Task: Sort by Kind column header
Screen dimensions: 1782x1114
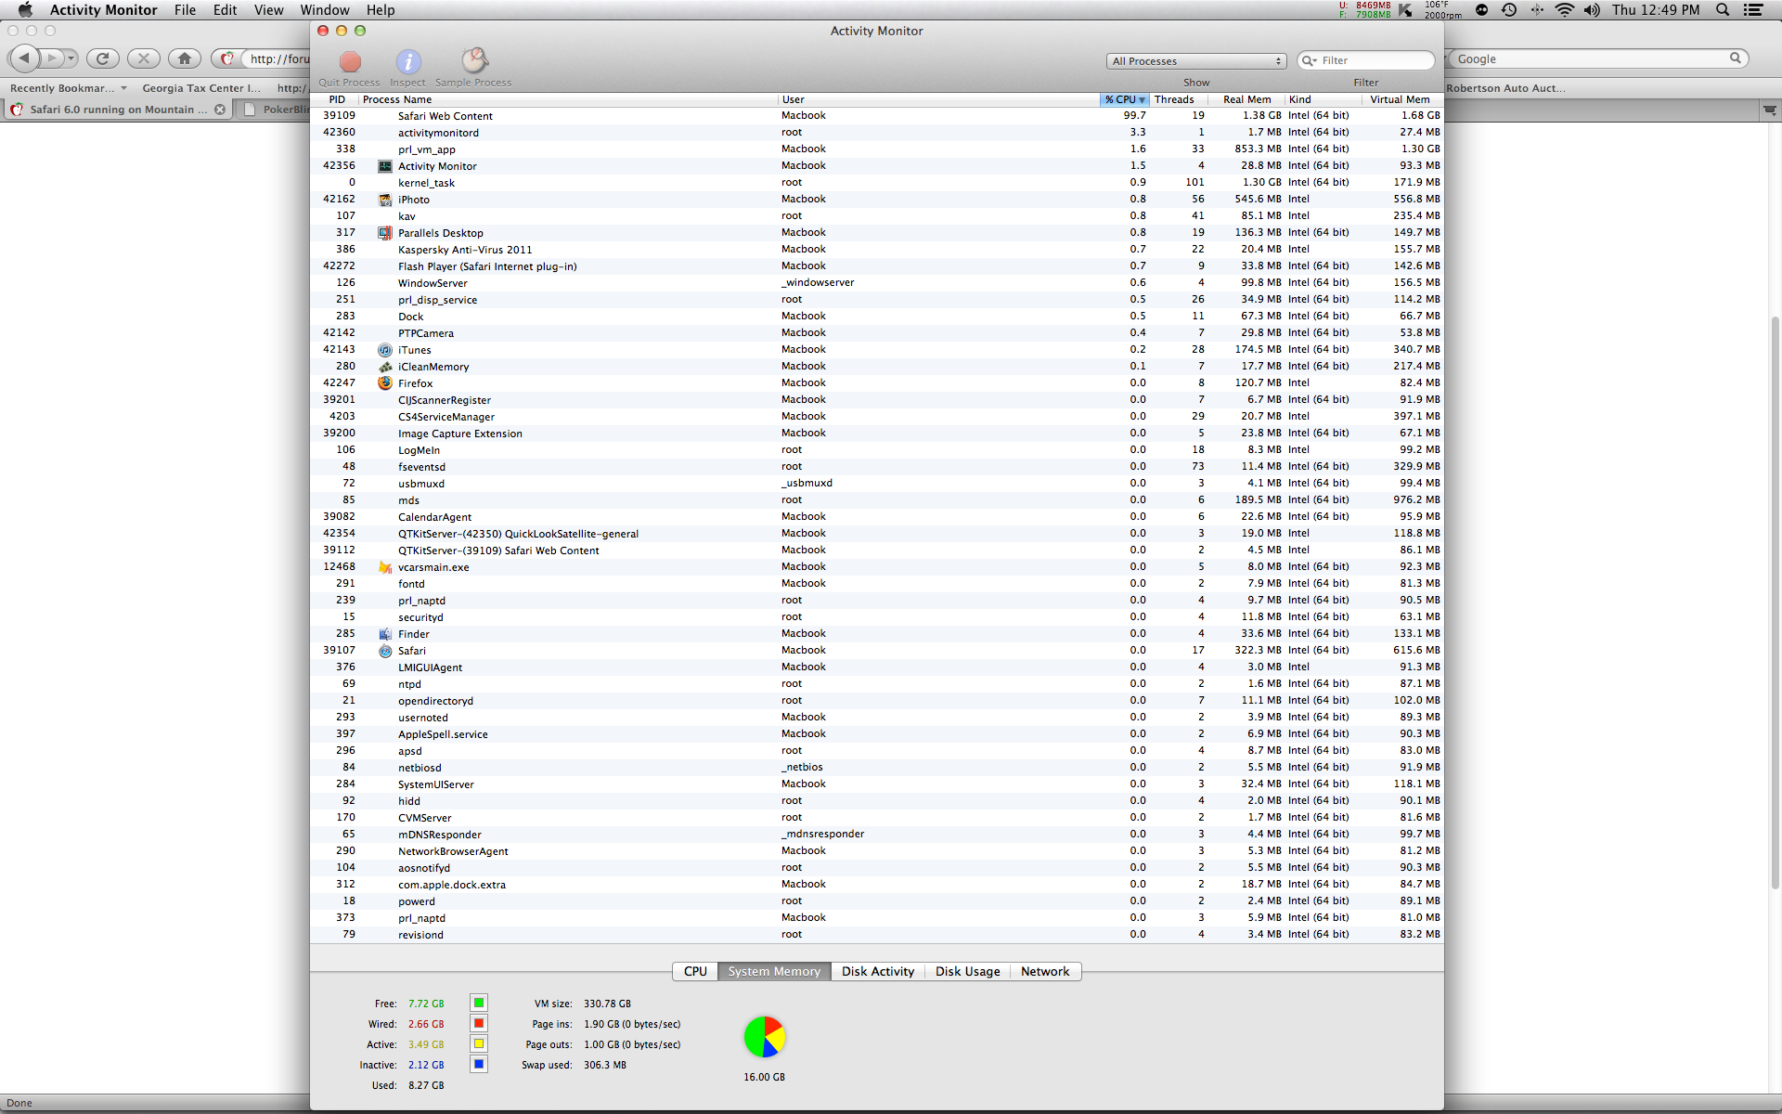Action: tap(1324, 99)
